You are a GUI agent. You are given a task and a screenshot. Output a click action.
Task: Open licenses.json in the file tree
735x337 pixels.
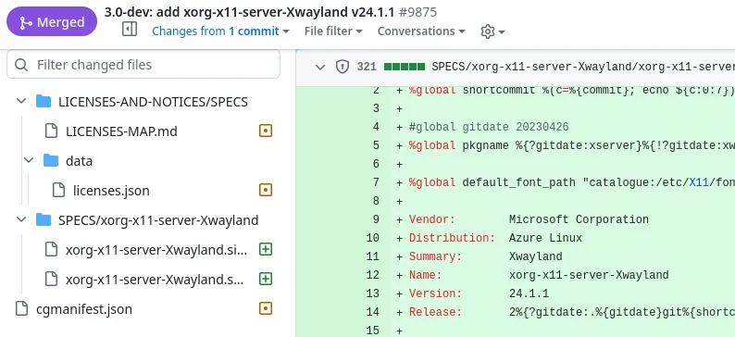click(111, 191)
